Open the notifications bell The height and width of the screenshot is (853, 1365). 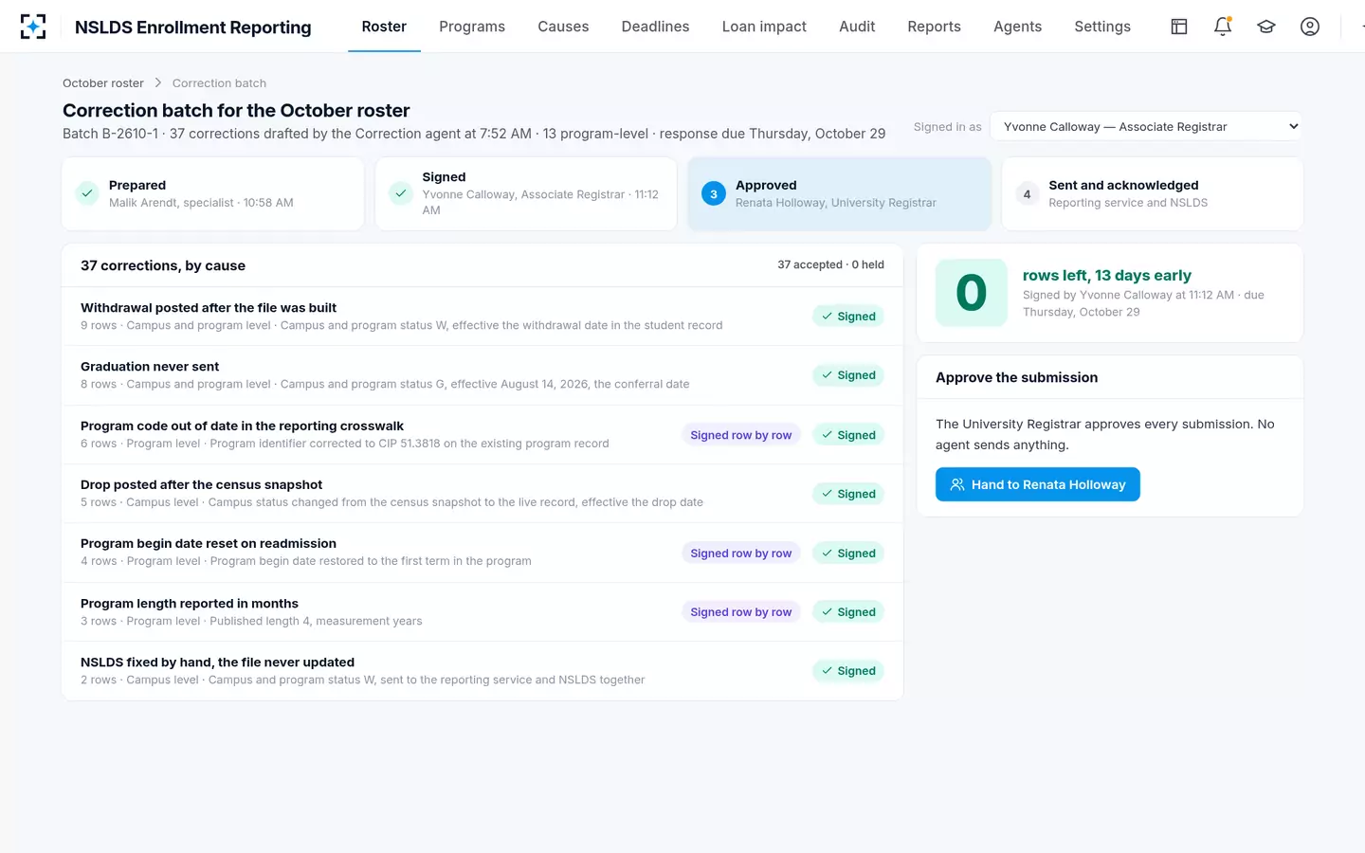tap(1223, 27)
